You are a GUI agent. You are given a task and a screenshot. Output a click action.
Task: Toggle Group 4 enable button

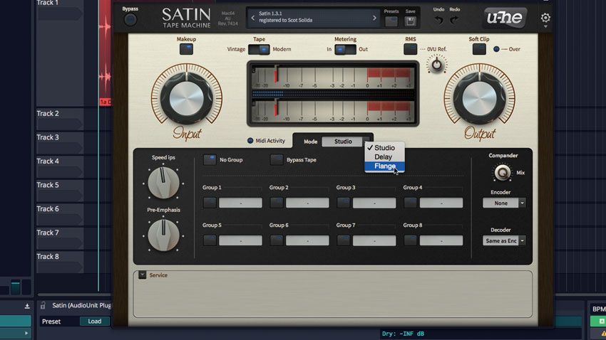(x=410, y=203)
